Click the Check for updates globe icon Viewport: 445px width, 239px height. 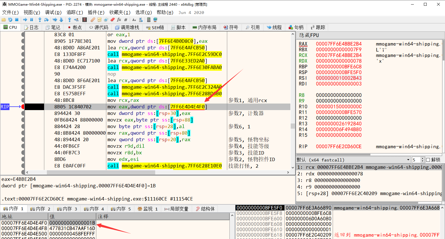click(x=155, y=20)
